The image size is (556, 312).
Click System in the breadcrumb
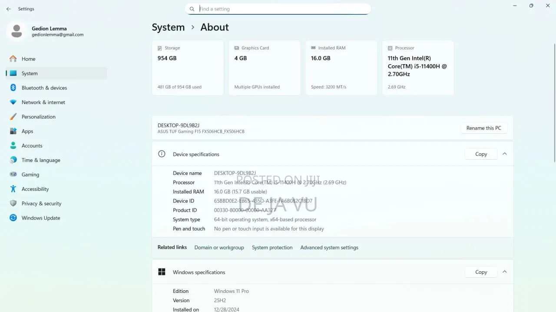coord(168,27)
